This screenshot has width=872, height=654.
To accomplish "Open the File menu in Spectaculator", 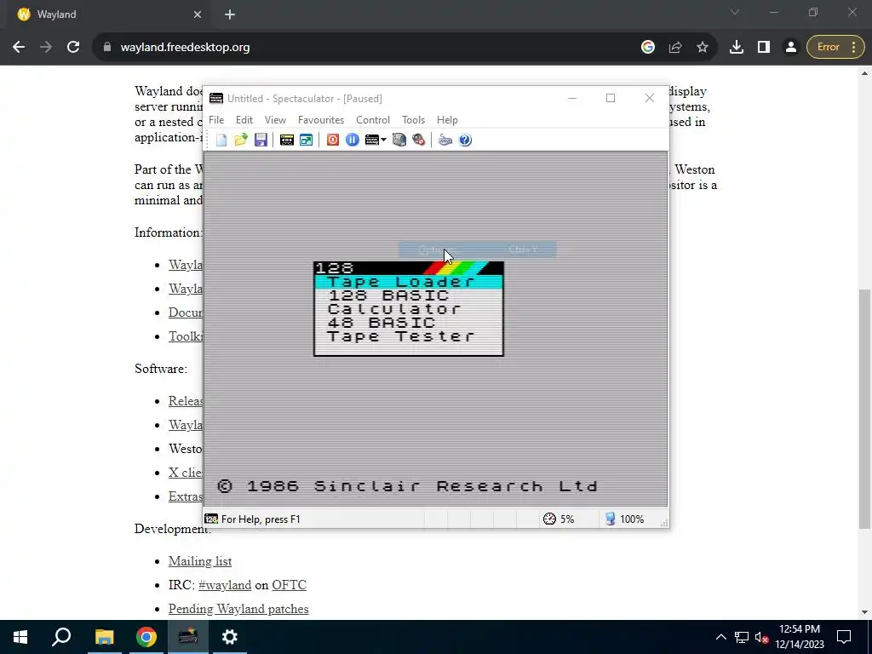I will tap(216, 120).
